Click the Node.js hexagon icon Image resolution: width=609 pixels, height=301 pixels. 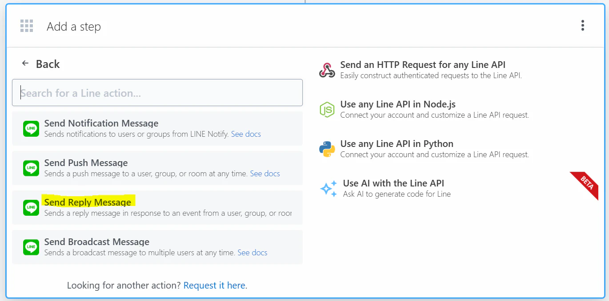[x=327, y=109]
